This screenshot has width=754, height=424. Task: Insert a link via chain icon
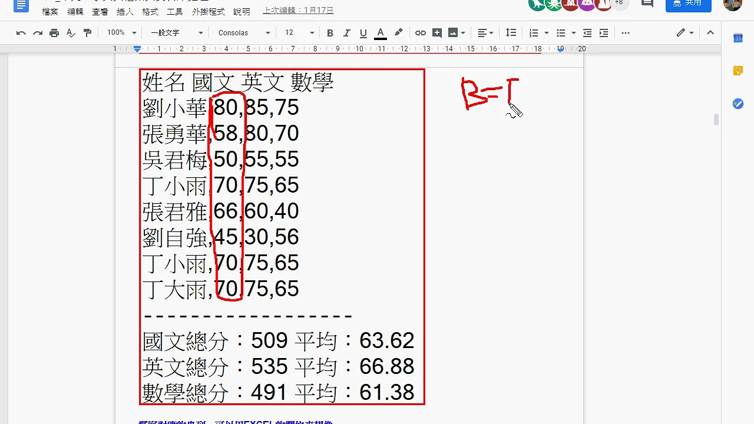[420, 33]
